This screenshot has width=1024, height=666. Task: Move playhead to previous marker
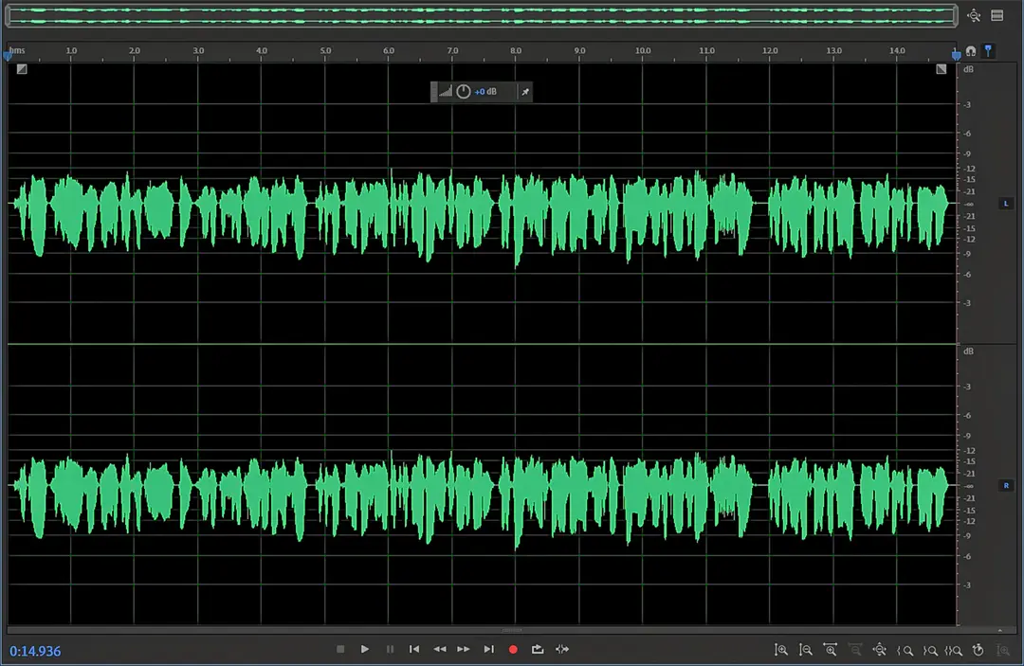(x=414, y=649)
